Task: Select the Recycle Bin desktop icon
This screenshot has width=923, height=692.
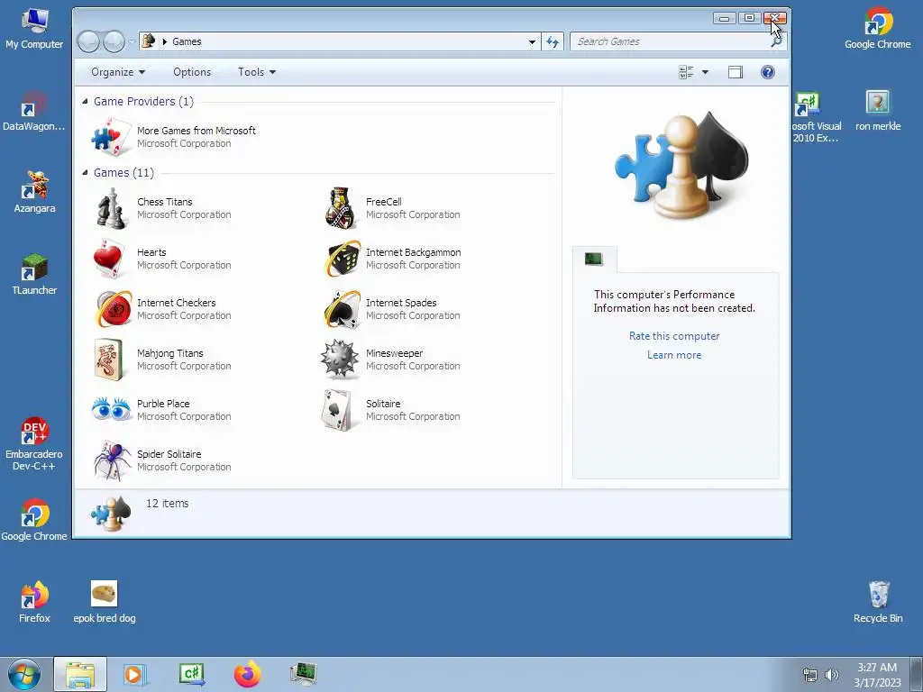Action: (878, 602)
